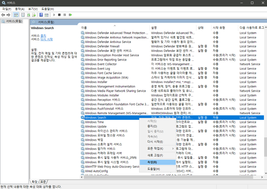Click the Windows Defender Firewall gear icon
The height and width of the screenshot is (189, 267).
point(83,46)
